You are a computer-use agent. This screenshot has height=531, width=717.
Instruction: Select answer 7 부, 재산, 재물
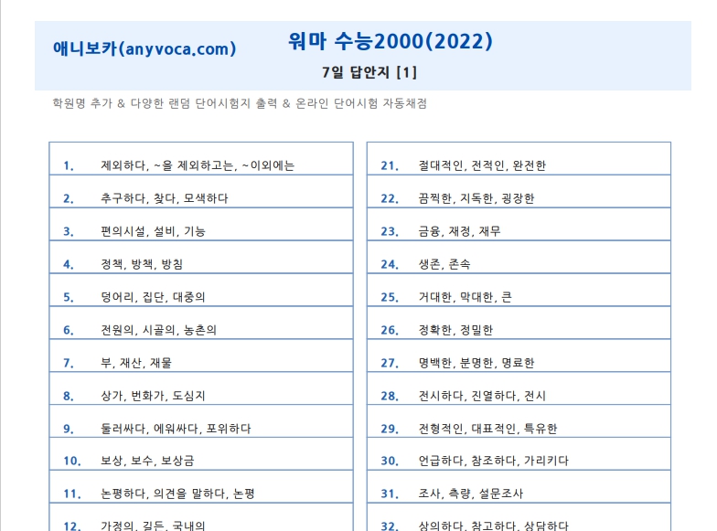136,363
